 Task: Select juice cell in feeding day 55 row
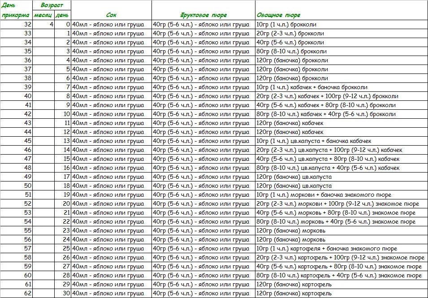click(111, 231)
